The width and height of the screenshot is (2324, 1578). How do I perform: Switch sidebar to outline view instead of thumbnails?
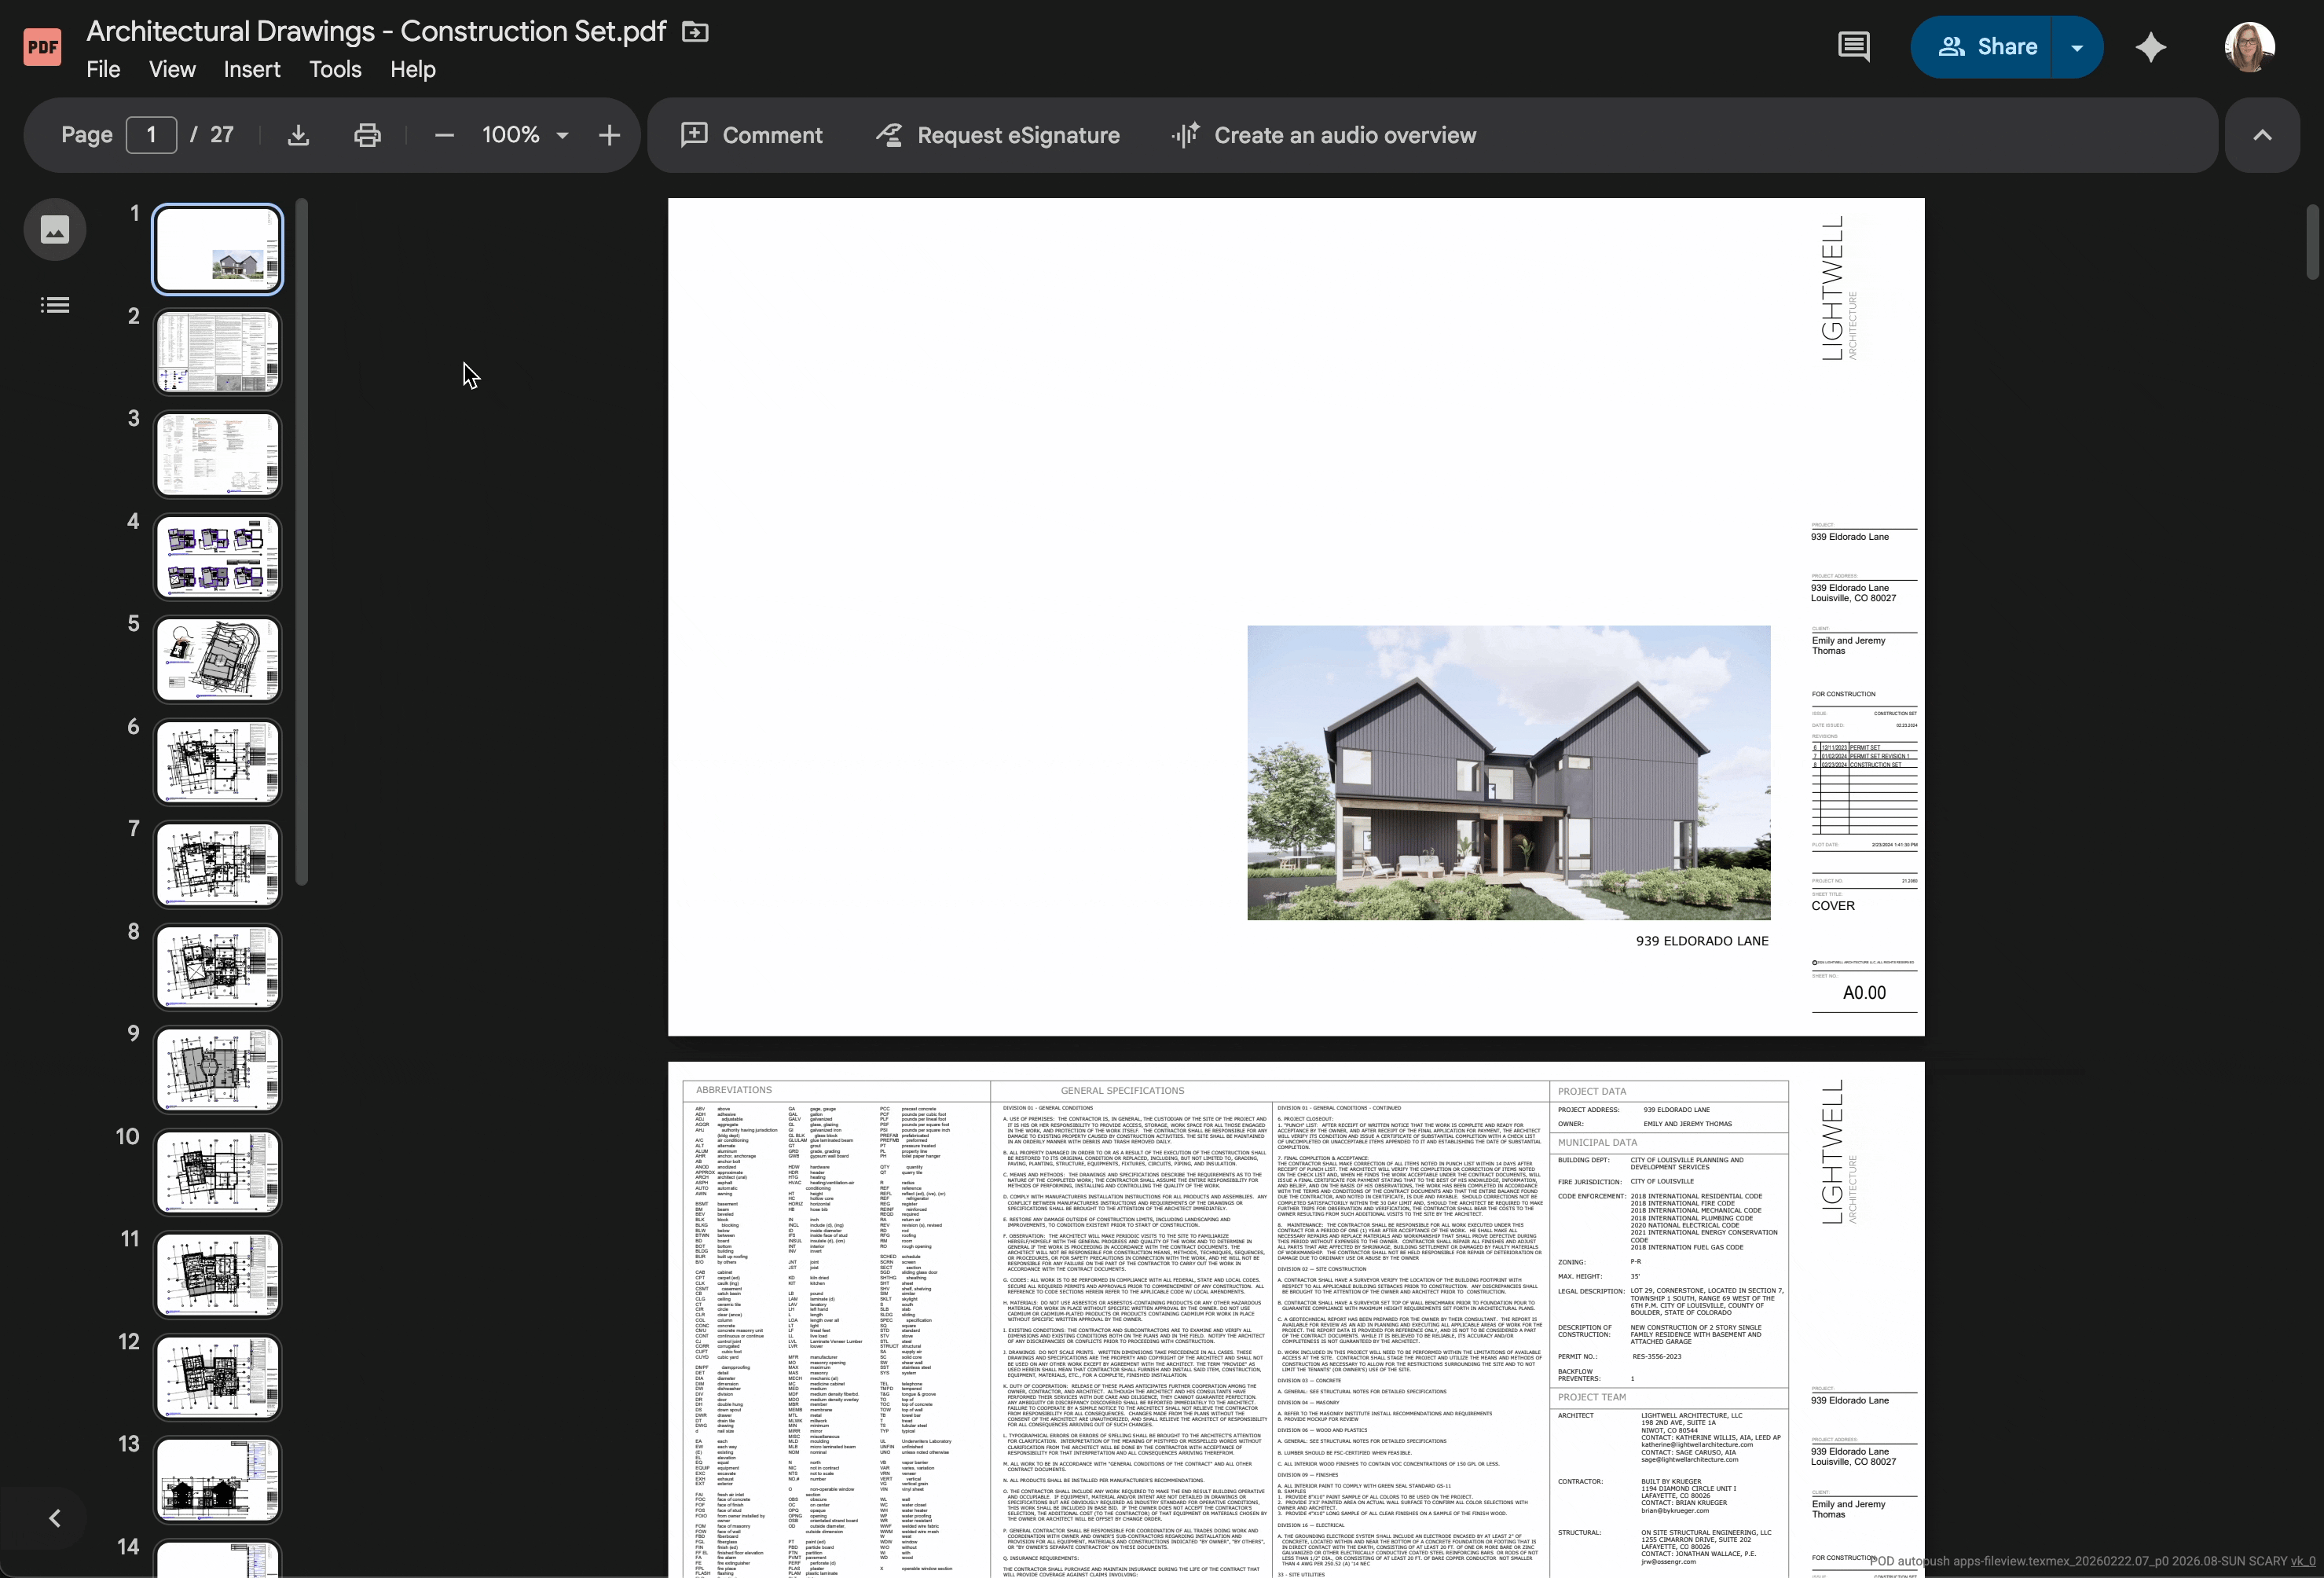click(x=54, y=304)
